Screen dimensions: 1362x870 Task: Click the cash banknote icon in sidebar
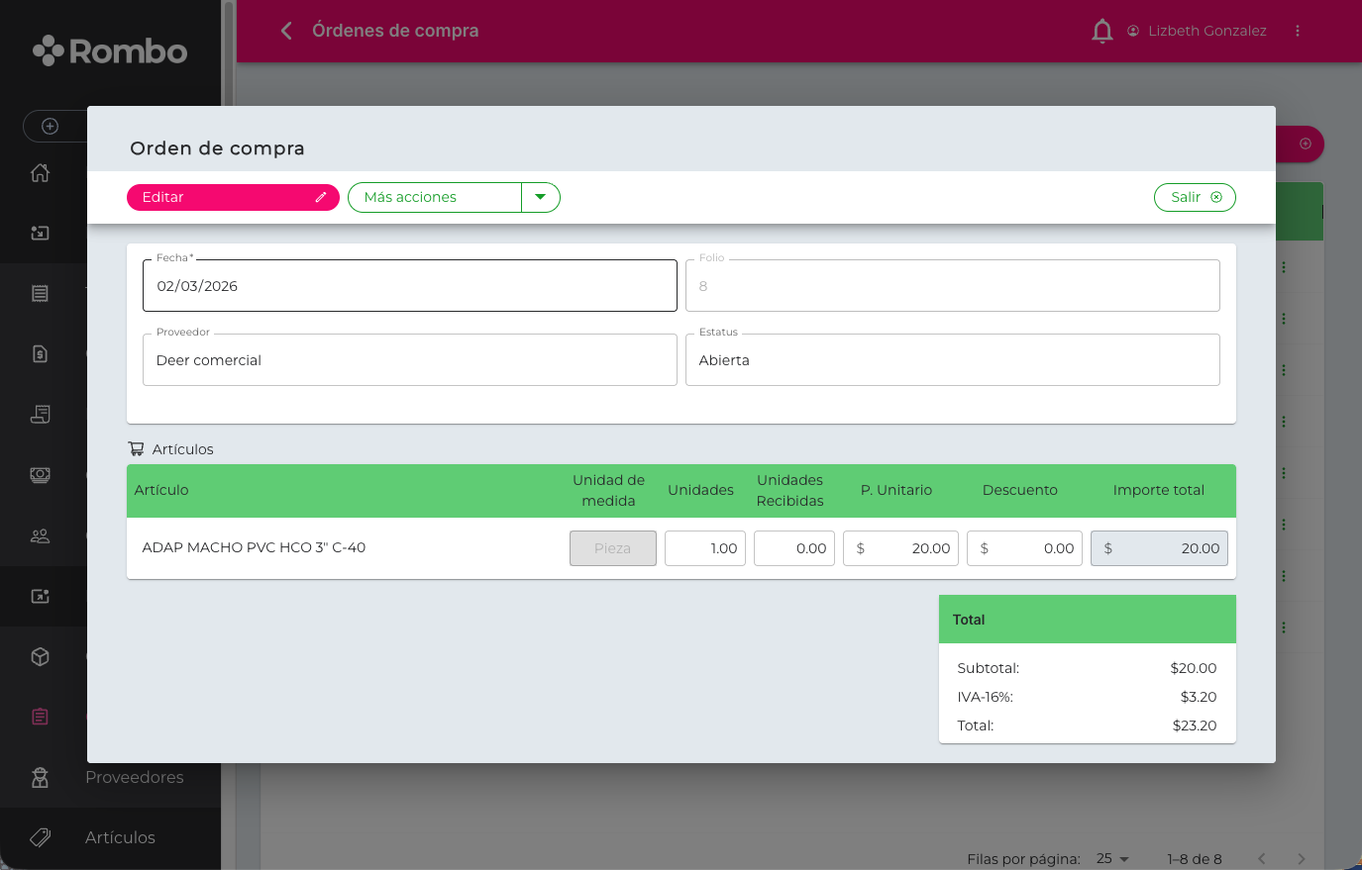[40, 475]
